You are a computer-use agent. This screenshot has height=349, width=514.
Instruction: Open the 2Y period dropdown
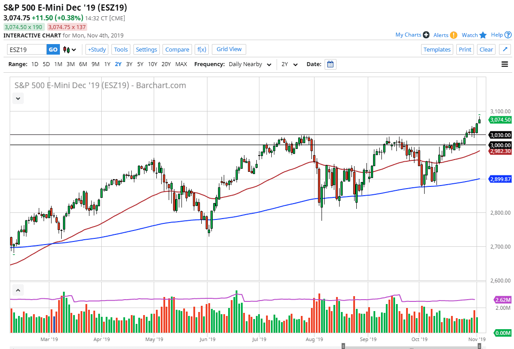click(x=289, y=64)
